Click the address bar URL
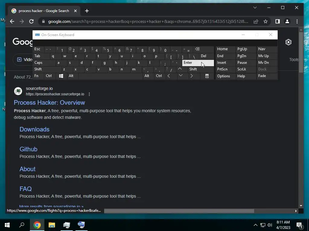 click(148, 21)
